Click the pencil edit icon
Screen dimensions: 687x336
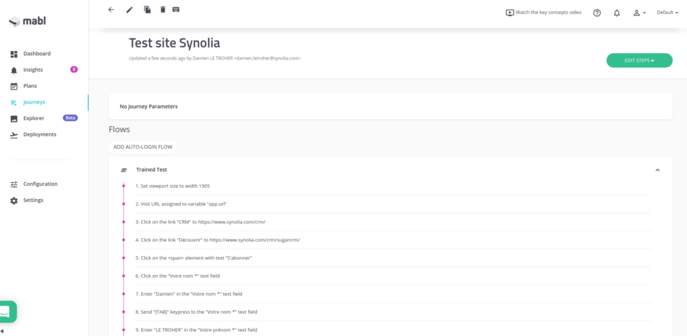[129, 9]
